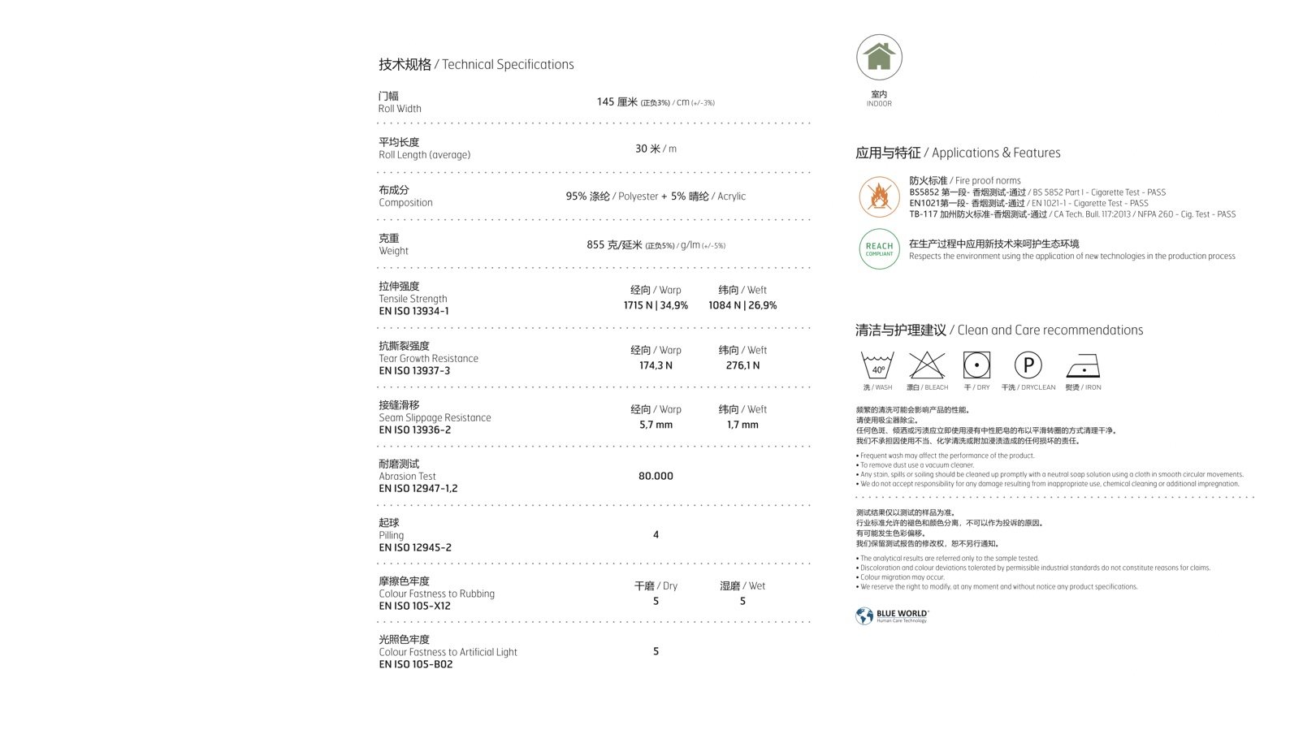
Task: Click the tensile weft value 1084 N
Action: [x=742, y=305]
